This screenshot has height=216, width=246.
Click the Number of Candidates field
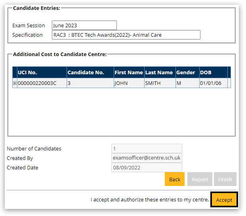(147, 148)
